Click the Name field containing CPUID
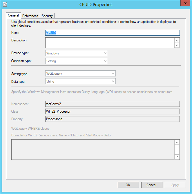The width and height of the screenshot is (192, 194). coord(113,33)
